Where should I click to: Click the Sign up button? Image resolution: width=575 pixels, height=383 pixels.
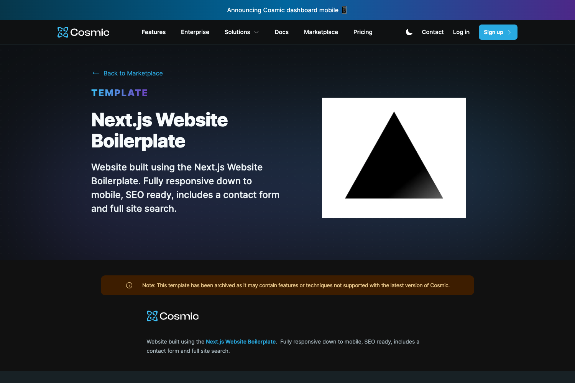pos(498,32)
